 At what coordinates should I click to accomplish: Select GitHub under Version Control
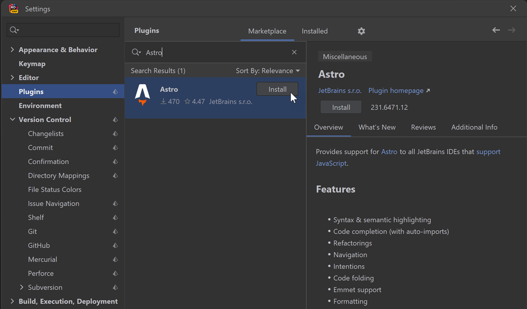(x=39, y=245)
